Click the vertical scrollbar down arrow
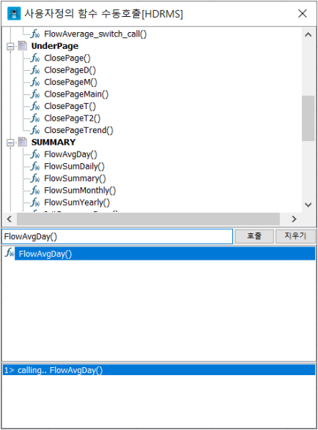 click(x=308, y=205)
